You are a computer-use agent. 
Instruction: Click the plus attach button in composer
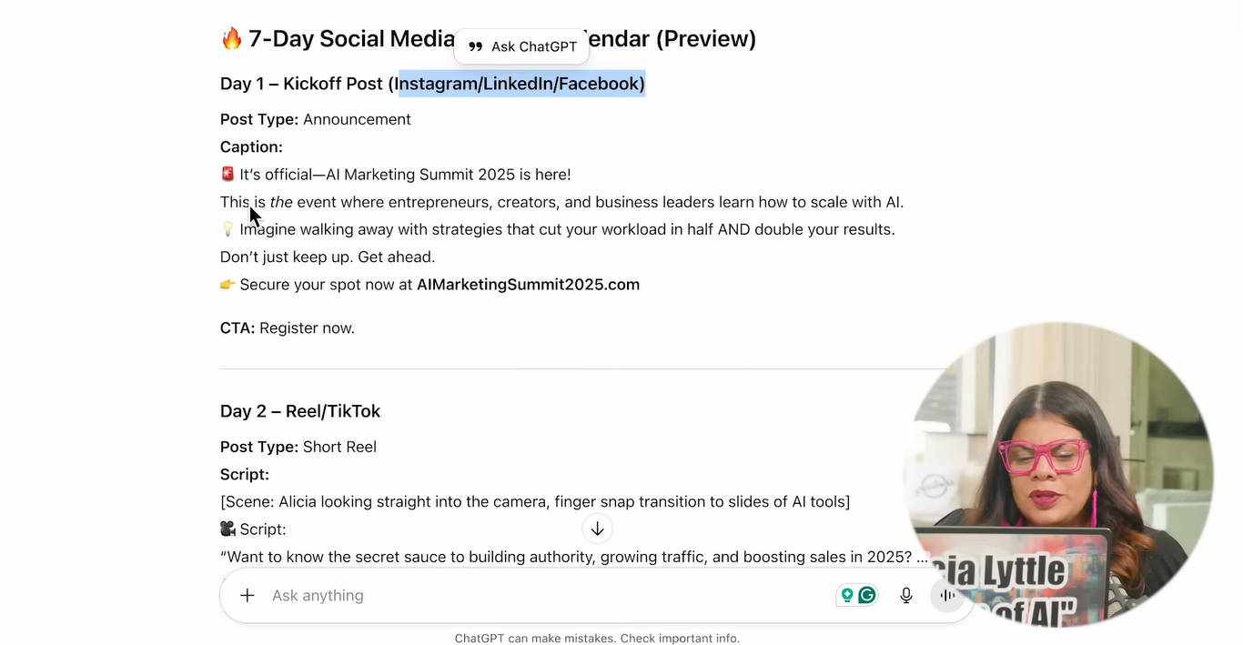click(x=247, y=596)
